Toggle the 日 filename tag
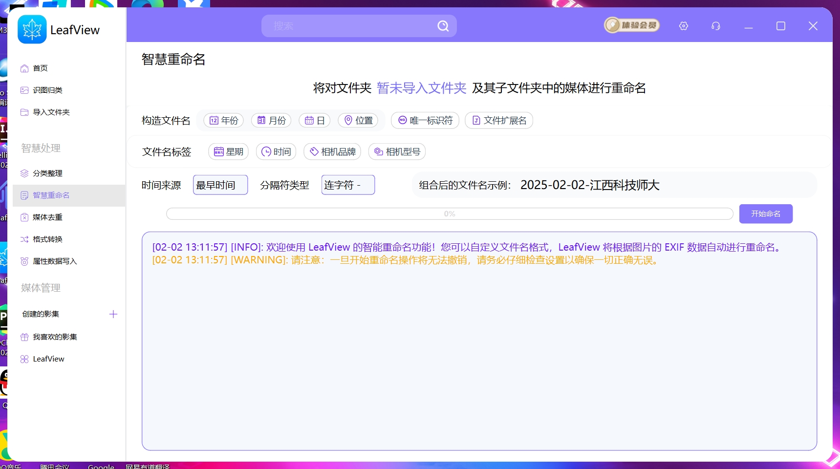This screenshot has height=469, width=840. click(315, 120)
